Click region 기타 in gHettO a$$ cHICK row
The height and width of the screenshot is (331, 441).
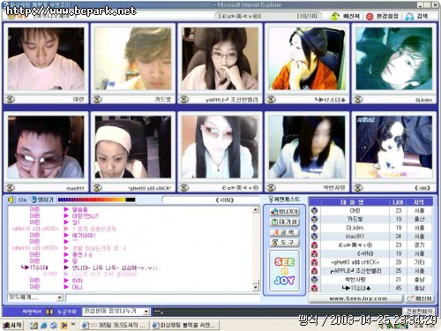click(x=419, y=262)
